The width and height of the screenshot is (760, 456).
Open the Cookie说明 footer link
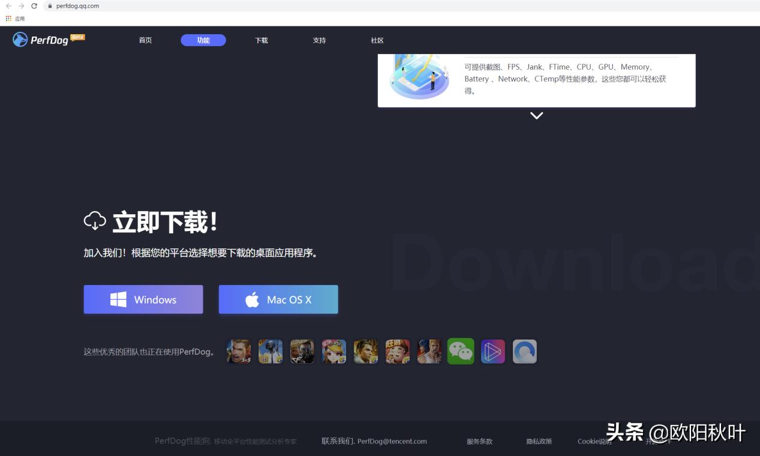tap(593, 441)
